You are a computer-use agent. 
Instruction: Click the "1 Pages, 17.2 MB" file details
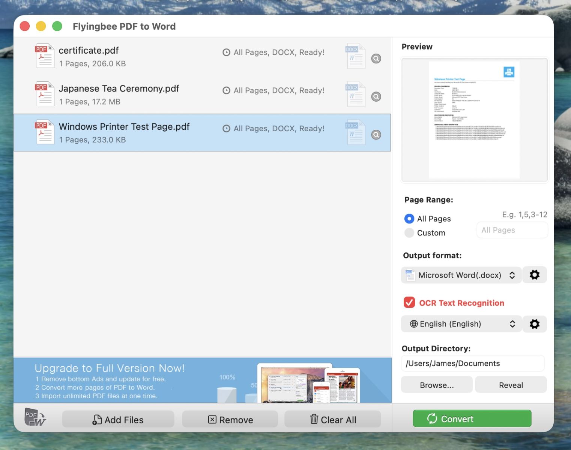click(90, 102)
